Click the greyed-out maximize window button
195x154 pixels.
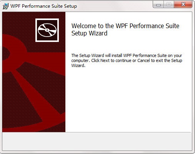point(169,5)
